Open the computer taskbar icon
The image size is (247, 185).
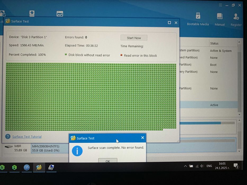point(51,167)
